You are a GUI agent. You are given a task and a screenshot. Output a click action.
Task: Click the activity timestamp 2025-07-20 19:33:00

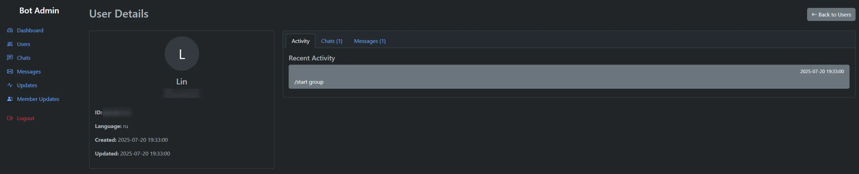tap(822, 71)
